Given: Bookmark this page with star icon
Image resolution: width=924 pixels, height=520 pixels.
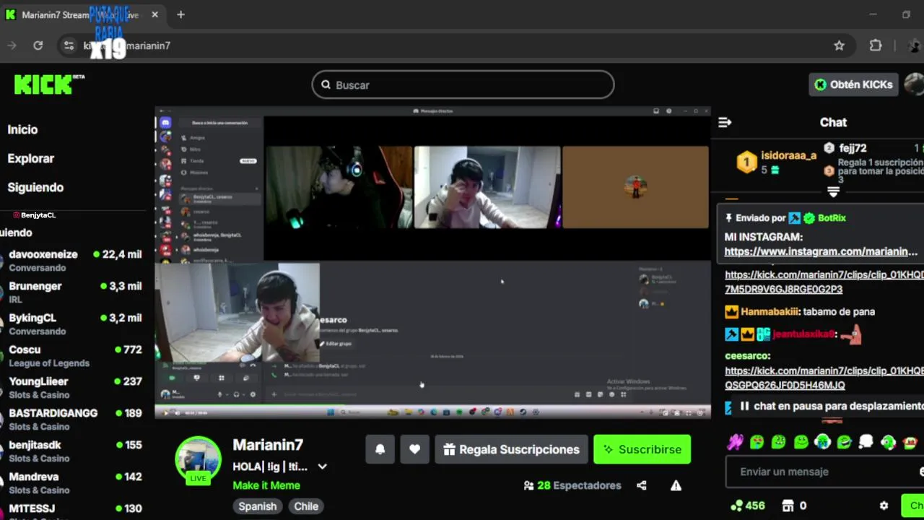Looking at the screenshot, I should [839, 45].
